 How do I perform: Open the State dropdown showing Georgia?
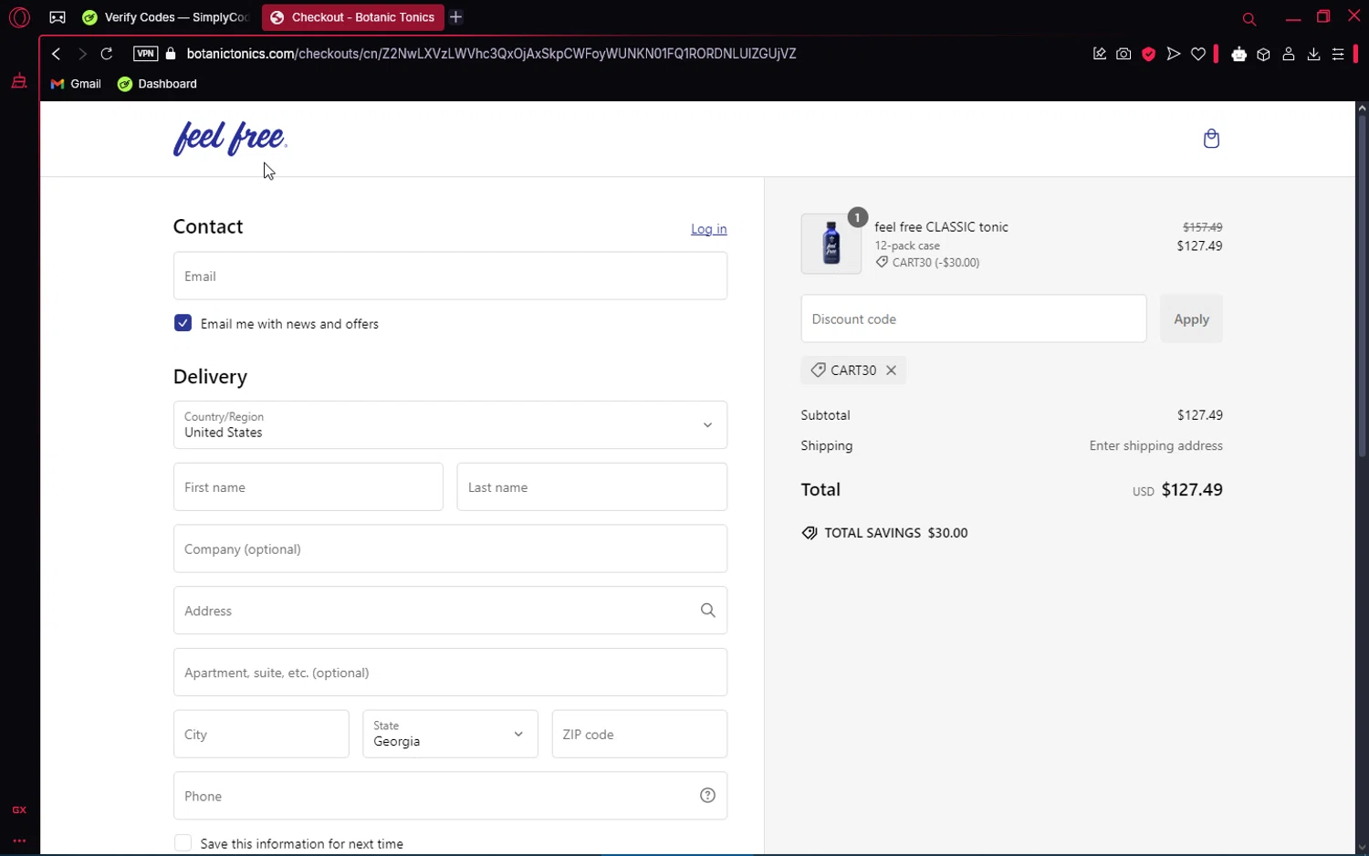[x=450, y=734]
